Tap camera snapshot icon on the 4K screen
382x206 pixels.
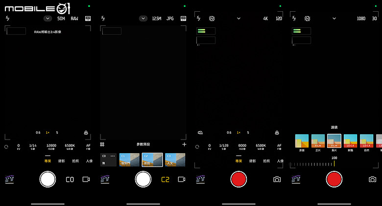pos(277,180)
